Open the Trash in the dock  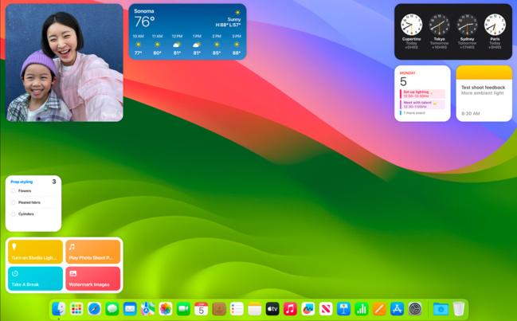(459, 309)
